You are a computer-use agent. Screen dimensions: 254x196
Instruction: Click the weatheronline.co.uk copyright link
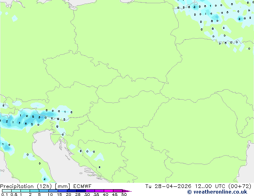click(217, 192)
